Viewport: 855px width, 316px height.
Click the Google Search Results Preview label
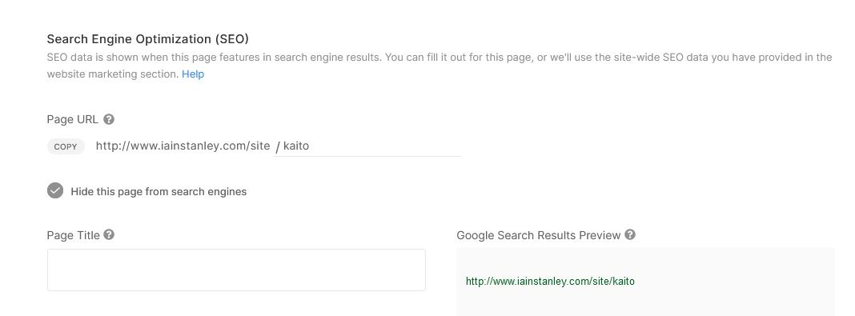[x=539, y=235]
